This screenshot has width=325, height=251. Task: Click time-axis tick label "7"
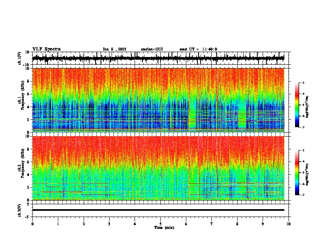click(x=212, y=224)
